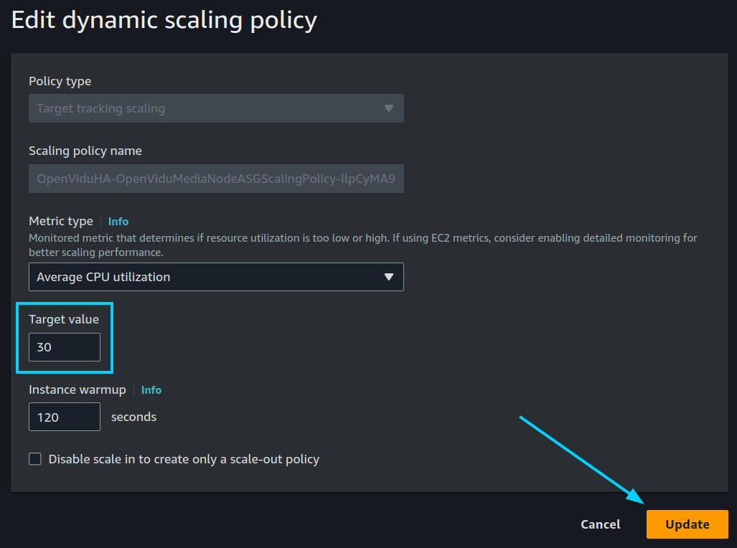Select the highlighted Target value input
This screenshot has height=548, width=737.
point(64,347)
